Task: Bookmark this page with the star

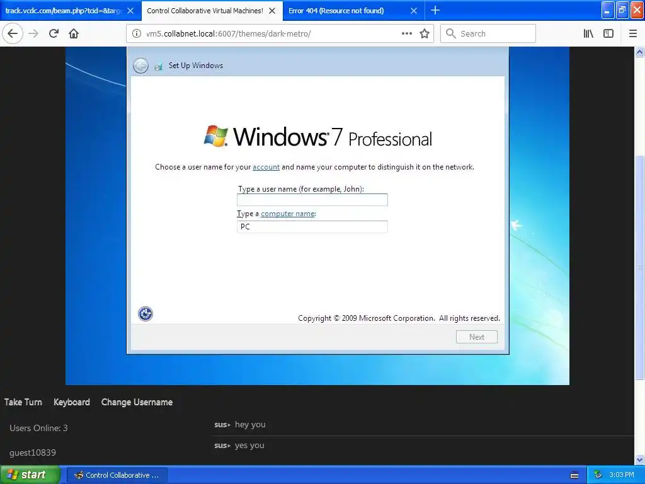Action: [x=425, y=33]
